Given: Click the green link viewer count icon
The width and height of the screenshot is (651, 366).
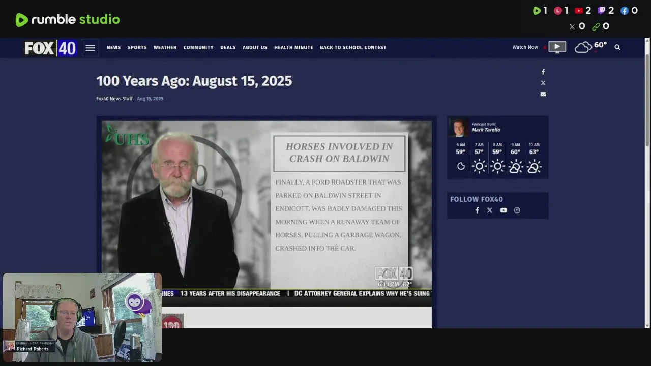Looking at the screenshot, I should [x=596, y=27].
